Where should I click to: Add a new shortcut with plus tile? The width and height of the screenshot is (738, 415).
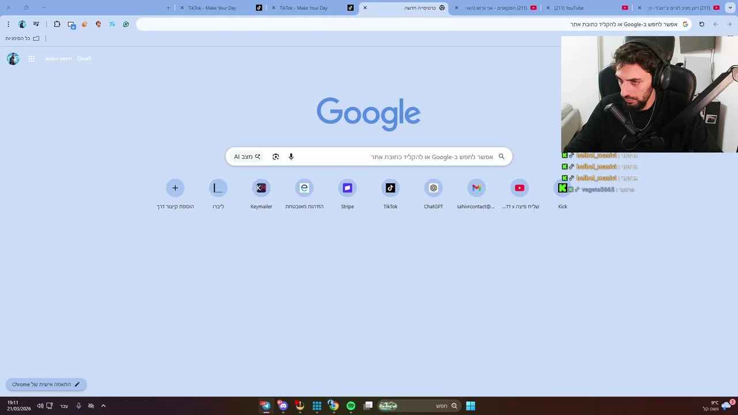pos(175,194)
